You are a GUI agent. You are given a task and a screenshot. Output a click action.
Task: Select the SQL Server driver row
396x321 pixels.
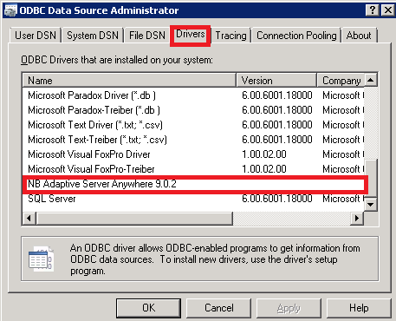coord(193,199)
